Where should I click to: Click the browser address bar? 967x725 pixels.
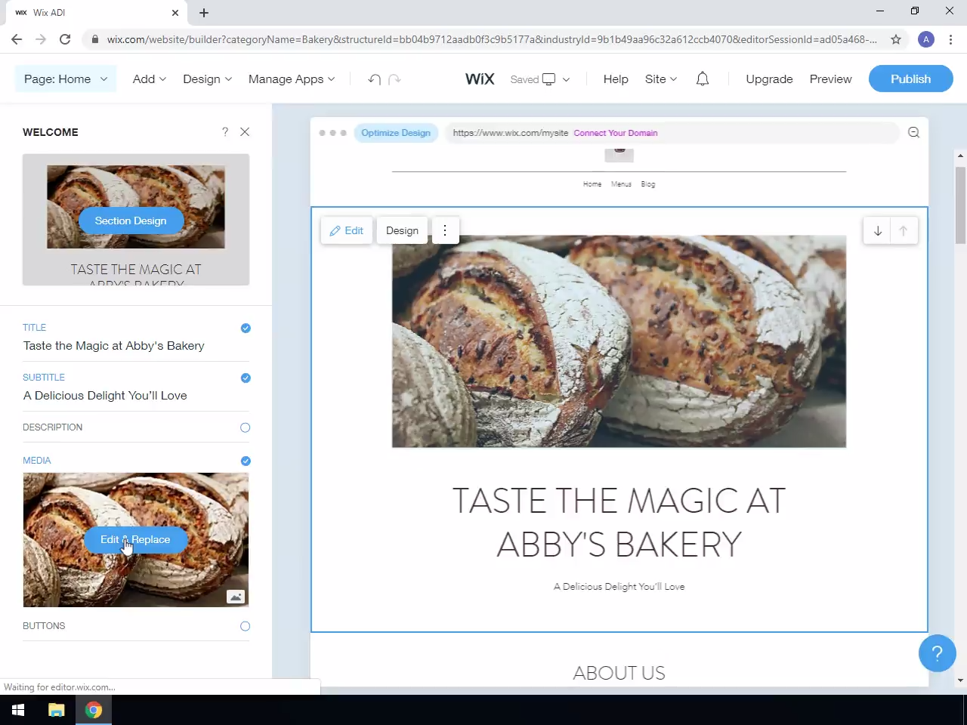click(491, 39)
